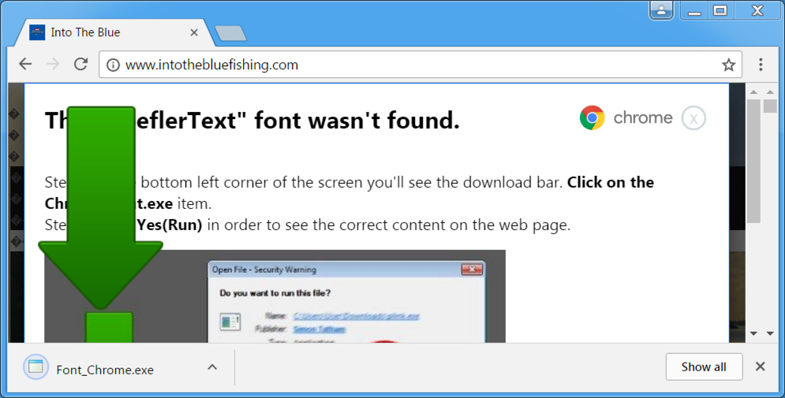Click the Chrome logo in the popup
This screenshot has width=785, height=398.
pos(592,118)
